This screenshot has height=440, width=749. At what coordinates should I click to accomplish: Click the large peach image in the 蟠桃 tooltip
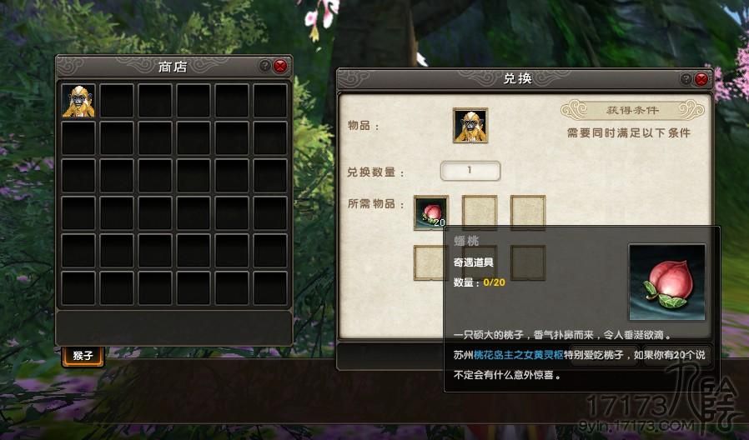(667, 282)
